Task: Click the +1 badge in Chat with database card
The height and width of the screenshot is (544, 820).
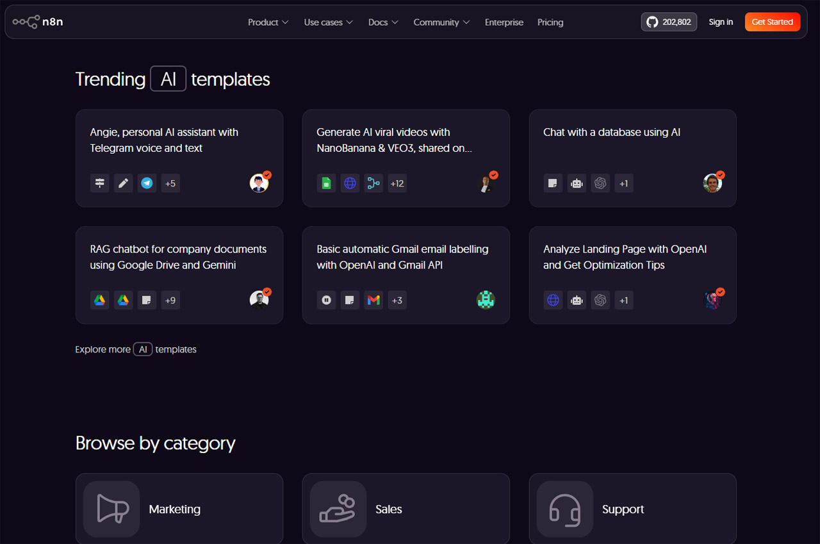Action: [624, 183]
